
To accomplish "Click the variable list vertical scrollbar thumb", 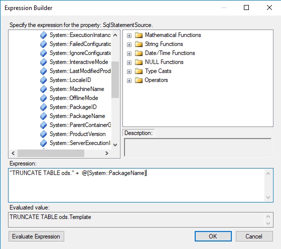I will tap(115, 79).
